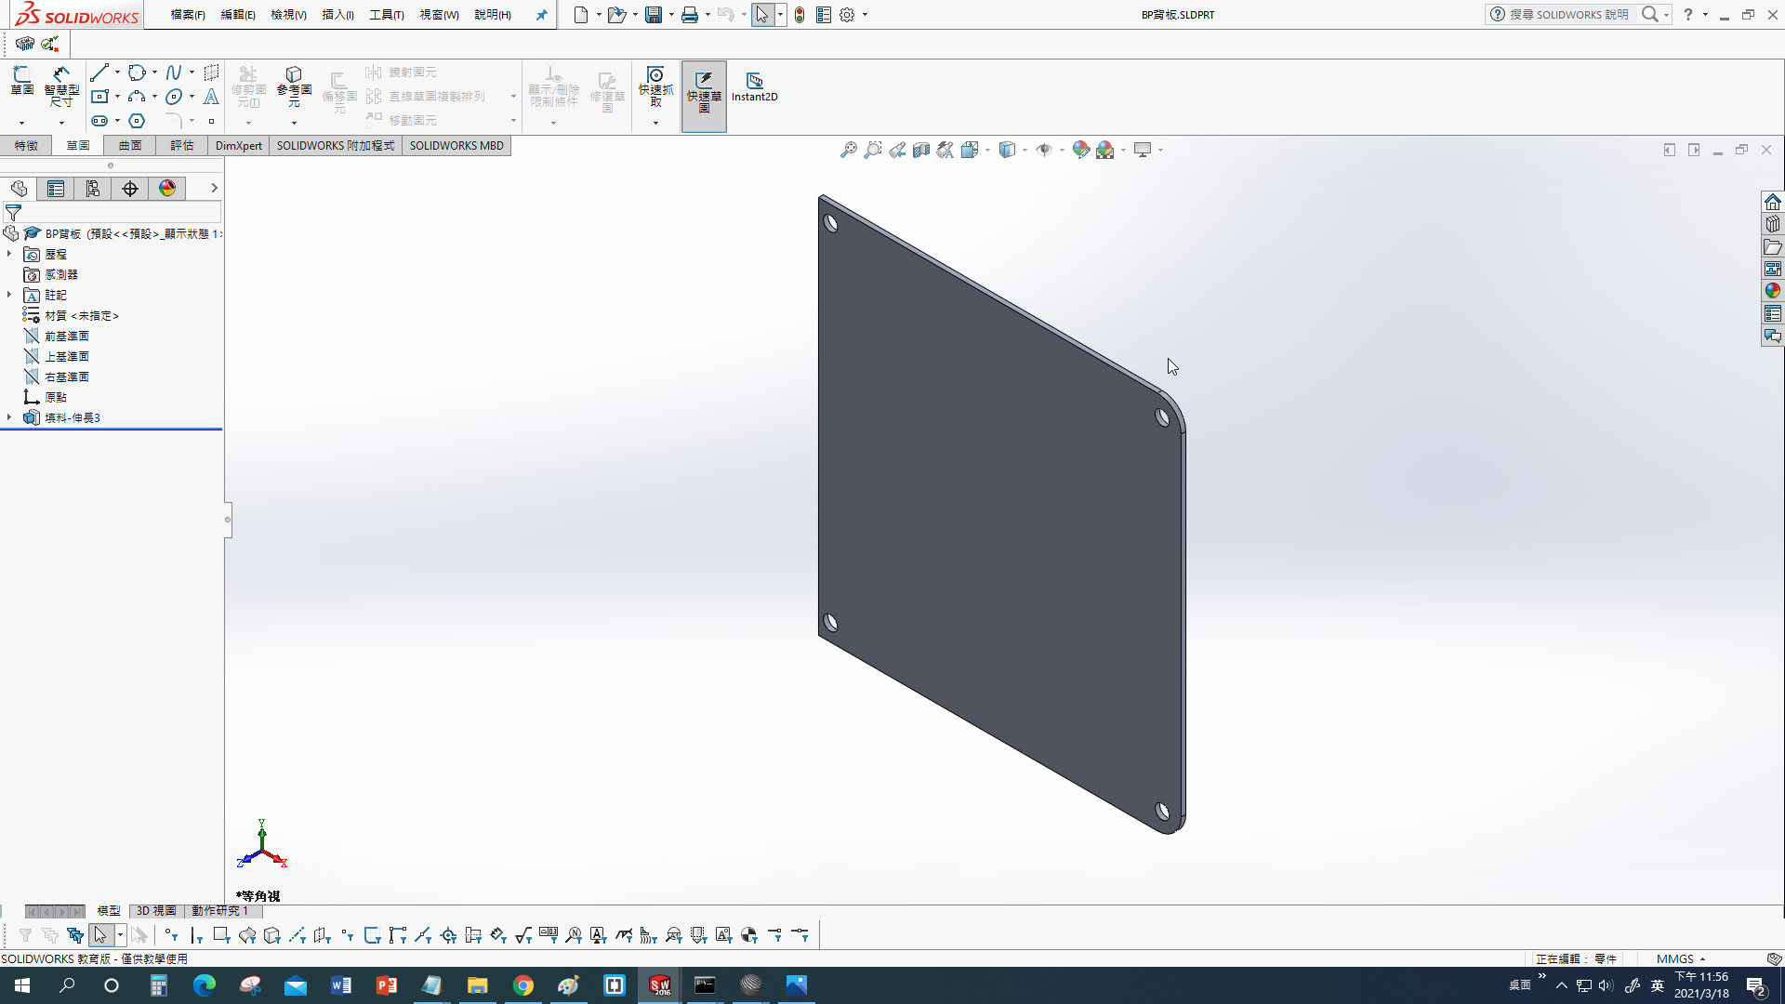Switch to the 動作研究 1 tab
The image size is (1785, 1004).
pos(219,911)
